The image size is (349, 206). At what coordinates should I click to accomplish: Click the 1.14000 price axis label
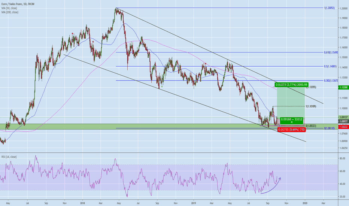(x=344, y=67)
